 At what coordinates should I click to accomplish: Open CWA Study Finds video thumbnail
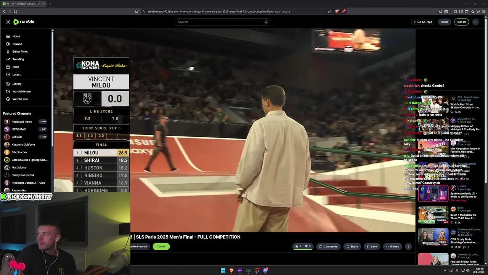coord(433,237)
